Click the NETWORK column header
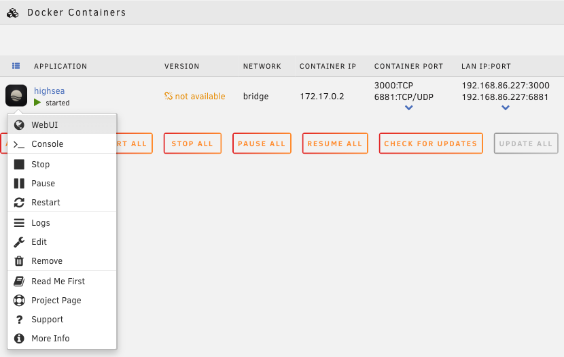 coord(262,66)
